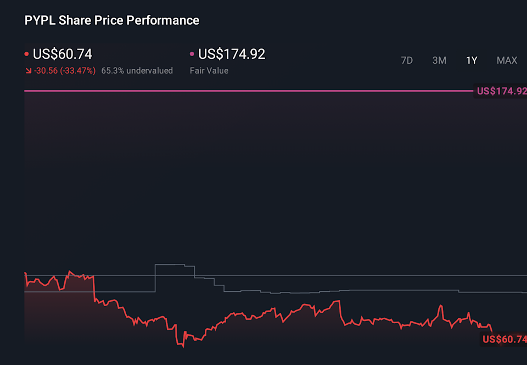Click the downward arrow beside -30.56

pos(29,71)
